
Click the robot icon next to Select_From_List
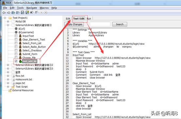tap(20, 43)
